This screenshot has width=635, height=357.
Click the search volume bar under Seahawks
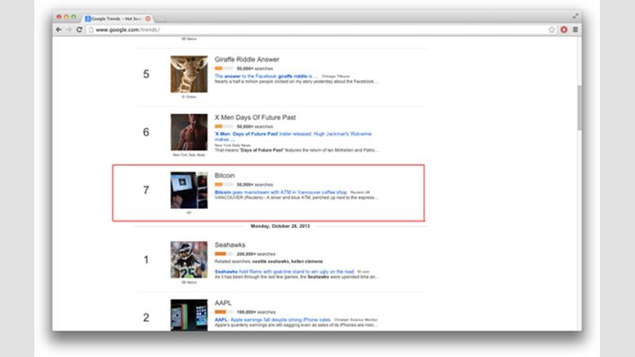click(x=224, y=254)
